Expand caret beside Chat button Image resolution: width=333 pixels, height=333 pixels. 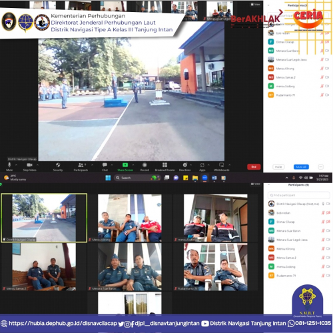coord(112,165)
